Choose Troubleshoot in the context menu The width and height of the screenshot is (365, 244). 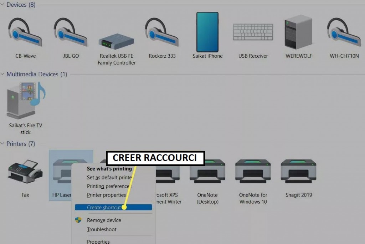[102, 229]
